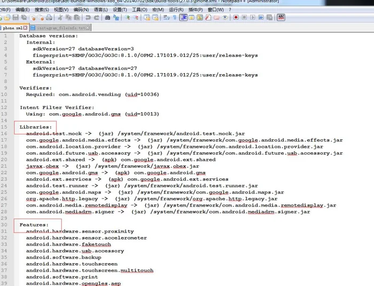Play back the recorded macro
The image size is (374, 286).
[253, 18]
